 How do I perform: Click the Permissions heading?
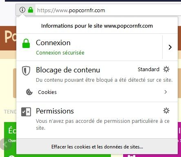click(x=55, y=111)
